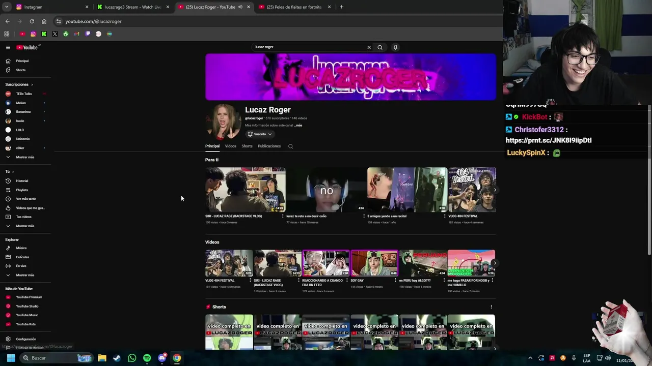Expand Mostrar más under Tú section
Image resolution: width=652 pixels, height=366 pixels.
point(25,226)
